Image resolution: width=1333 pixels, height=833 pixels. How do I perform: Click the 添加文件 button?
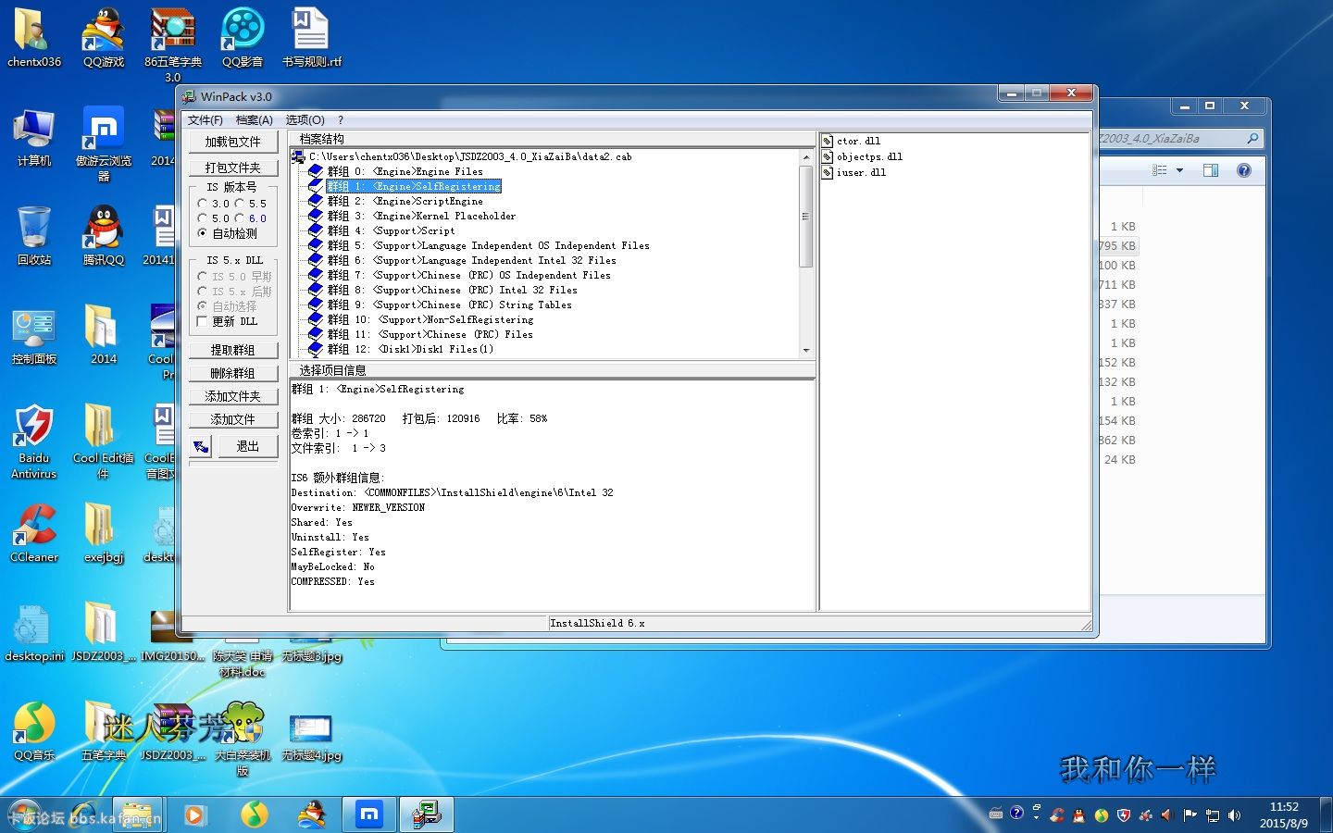pos(233,419)
